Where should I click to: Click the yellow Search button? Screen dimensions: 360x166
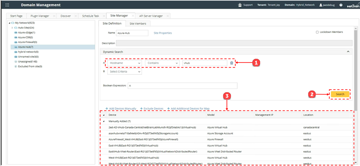point(340,94)
